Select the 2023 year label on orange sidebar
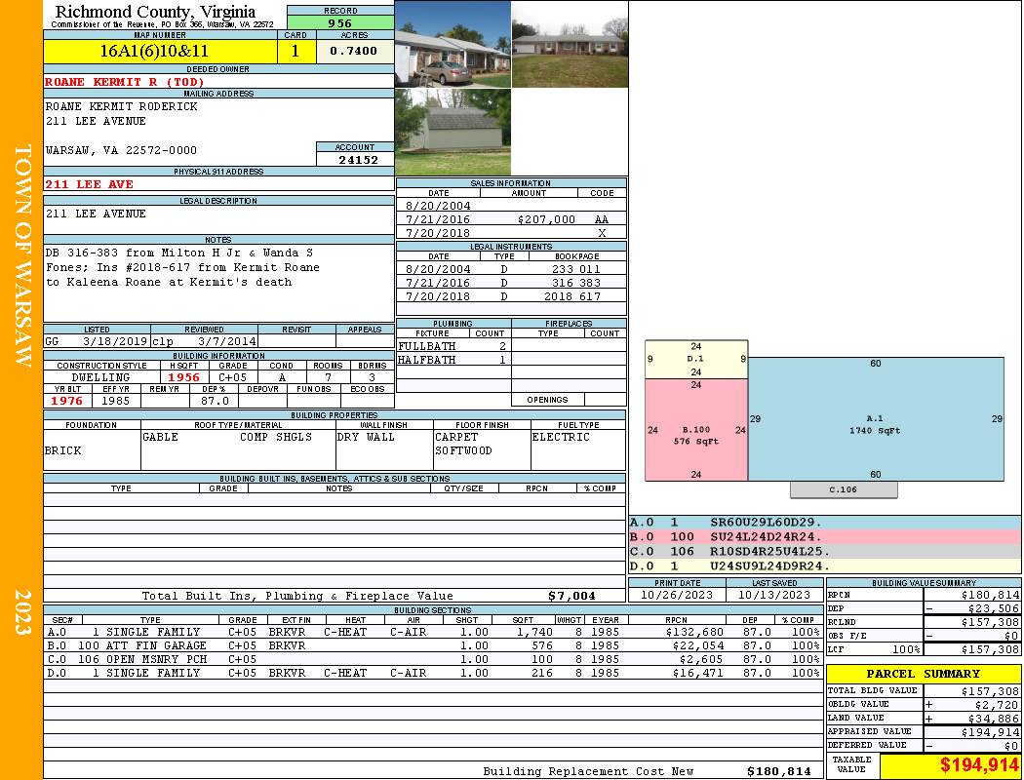The height and width of the screenshot is (780, 1024). 22,611
